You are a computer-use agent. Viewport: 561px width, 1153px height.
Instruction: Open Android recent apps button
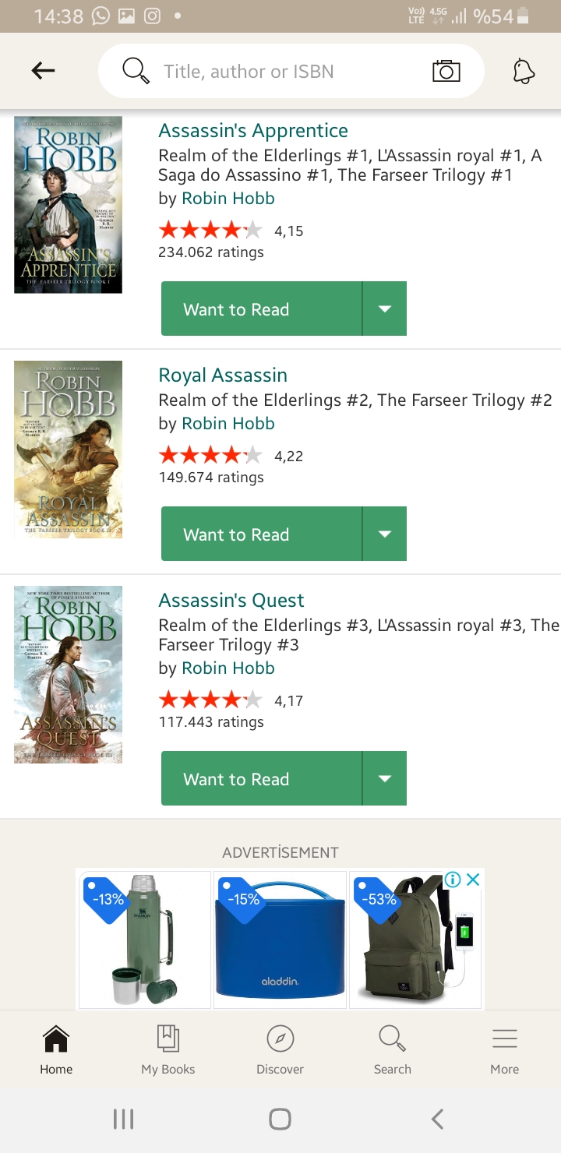123,1120
